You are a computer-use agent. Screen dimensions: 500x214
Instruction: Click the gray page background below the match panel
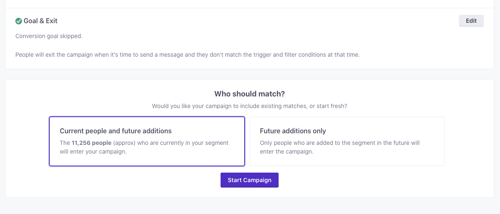250,206
